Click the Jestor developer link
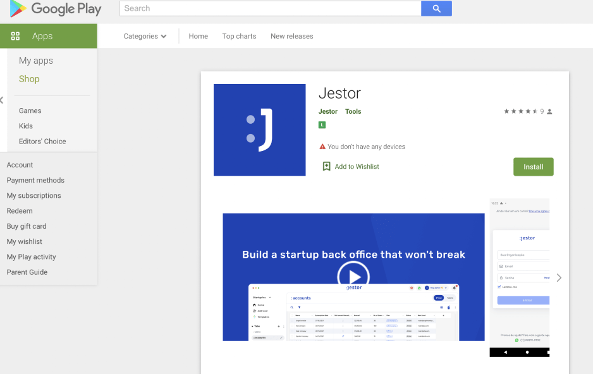 [x=328, y=111]
